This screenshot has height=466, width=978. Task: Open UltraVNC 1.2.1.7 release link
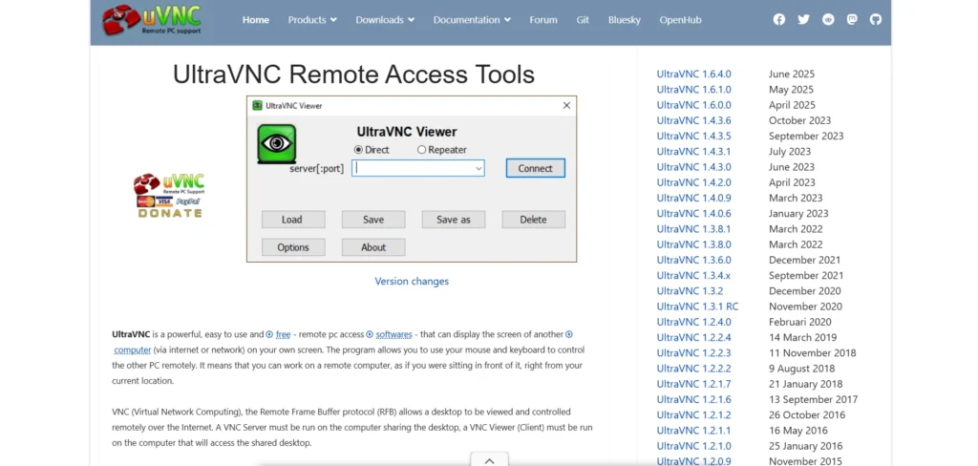pos(693,384)
